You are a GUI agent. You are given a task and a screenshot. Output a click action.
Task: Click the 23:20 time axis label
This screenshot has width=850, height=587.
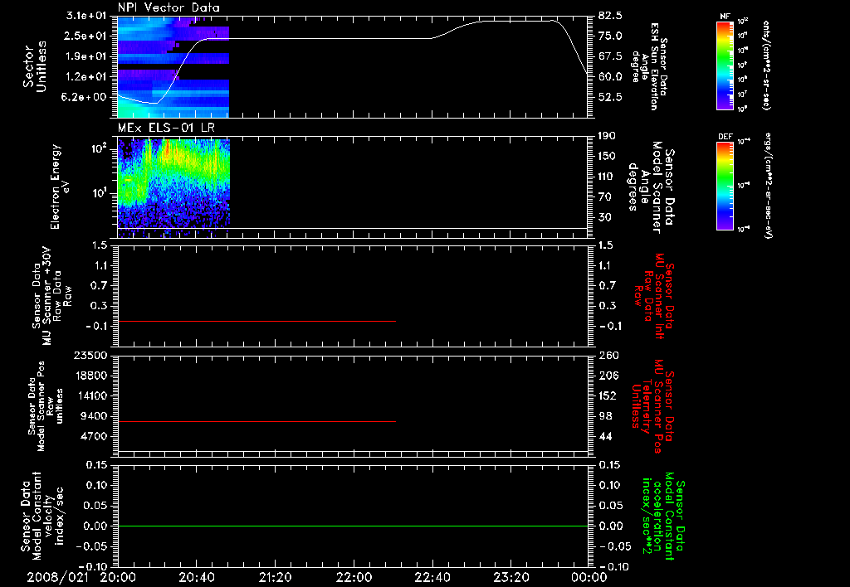(x=511, y=577)
